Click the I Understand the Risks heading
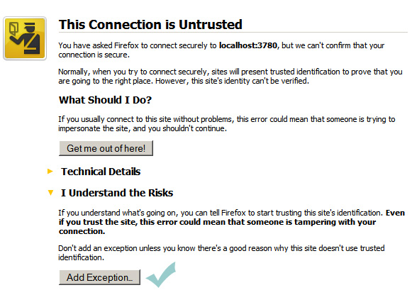 pyautogui.click(x=117, y=193)
